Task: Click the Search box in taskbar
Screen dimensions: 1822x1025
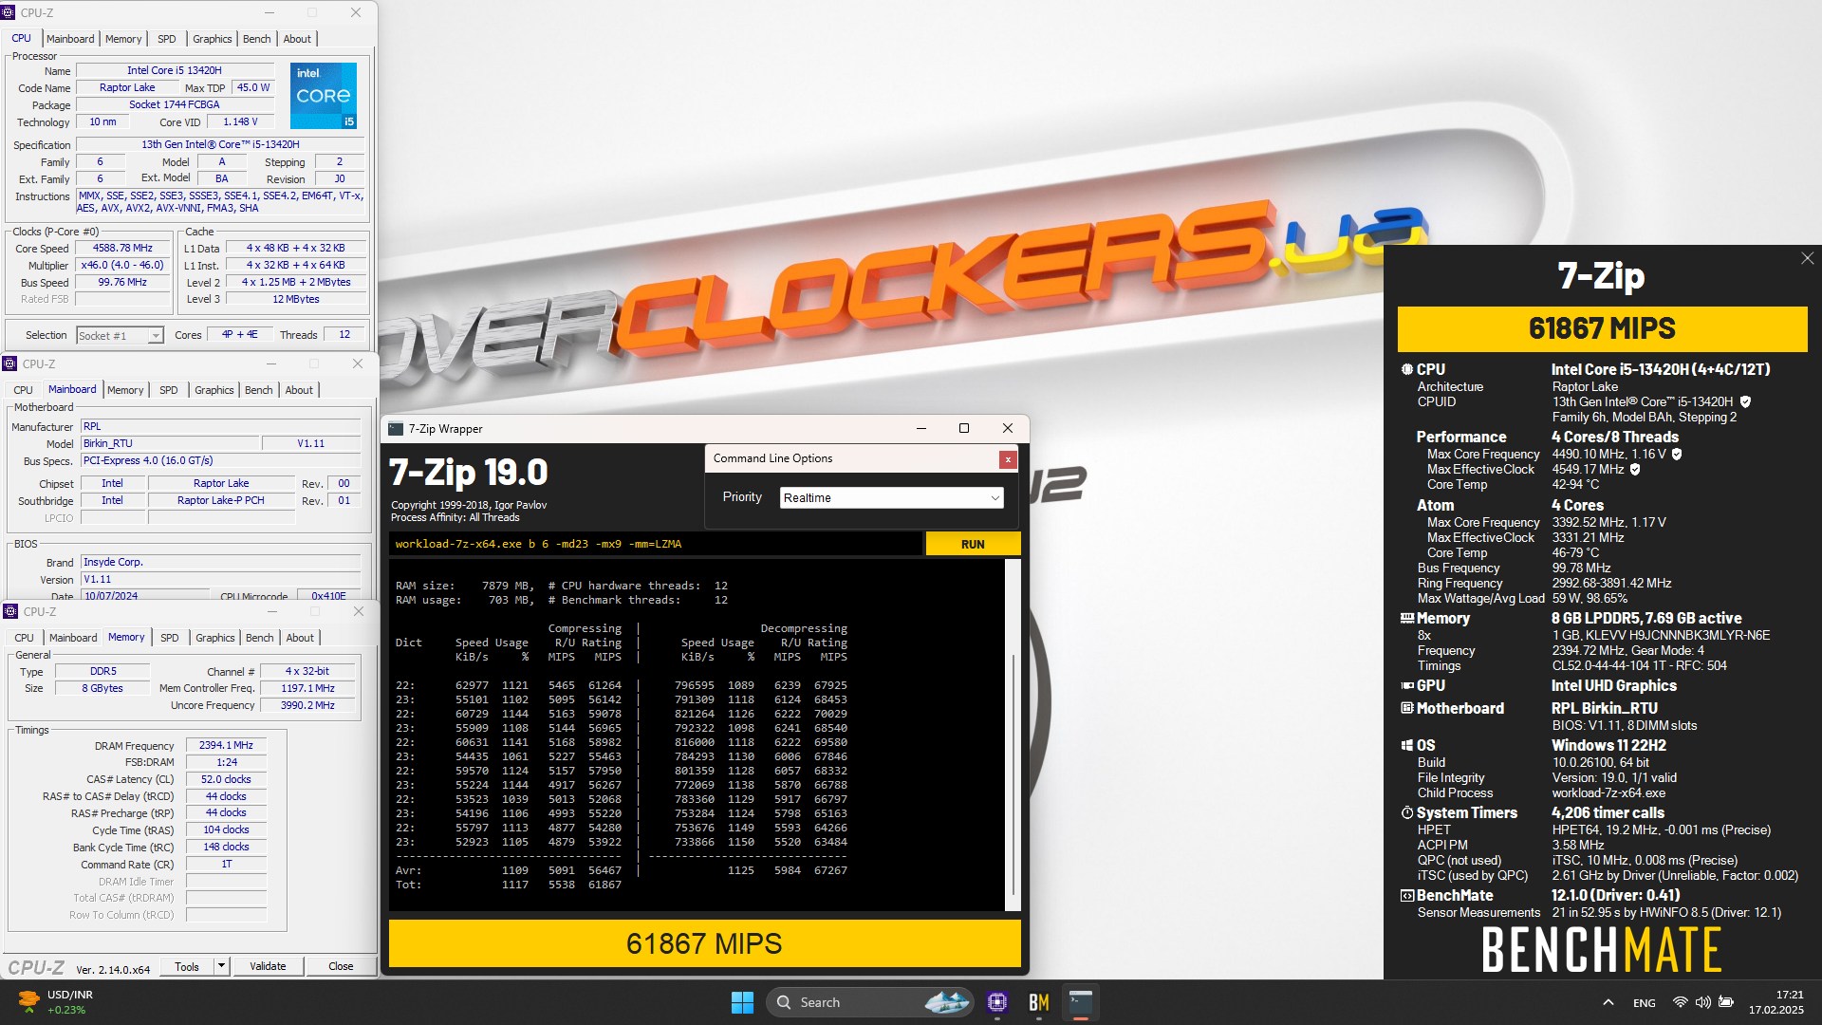Action: click(870, 1002)
